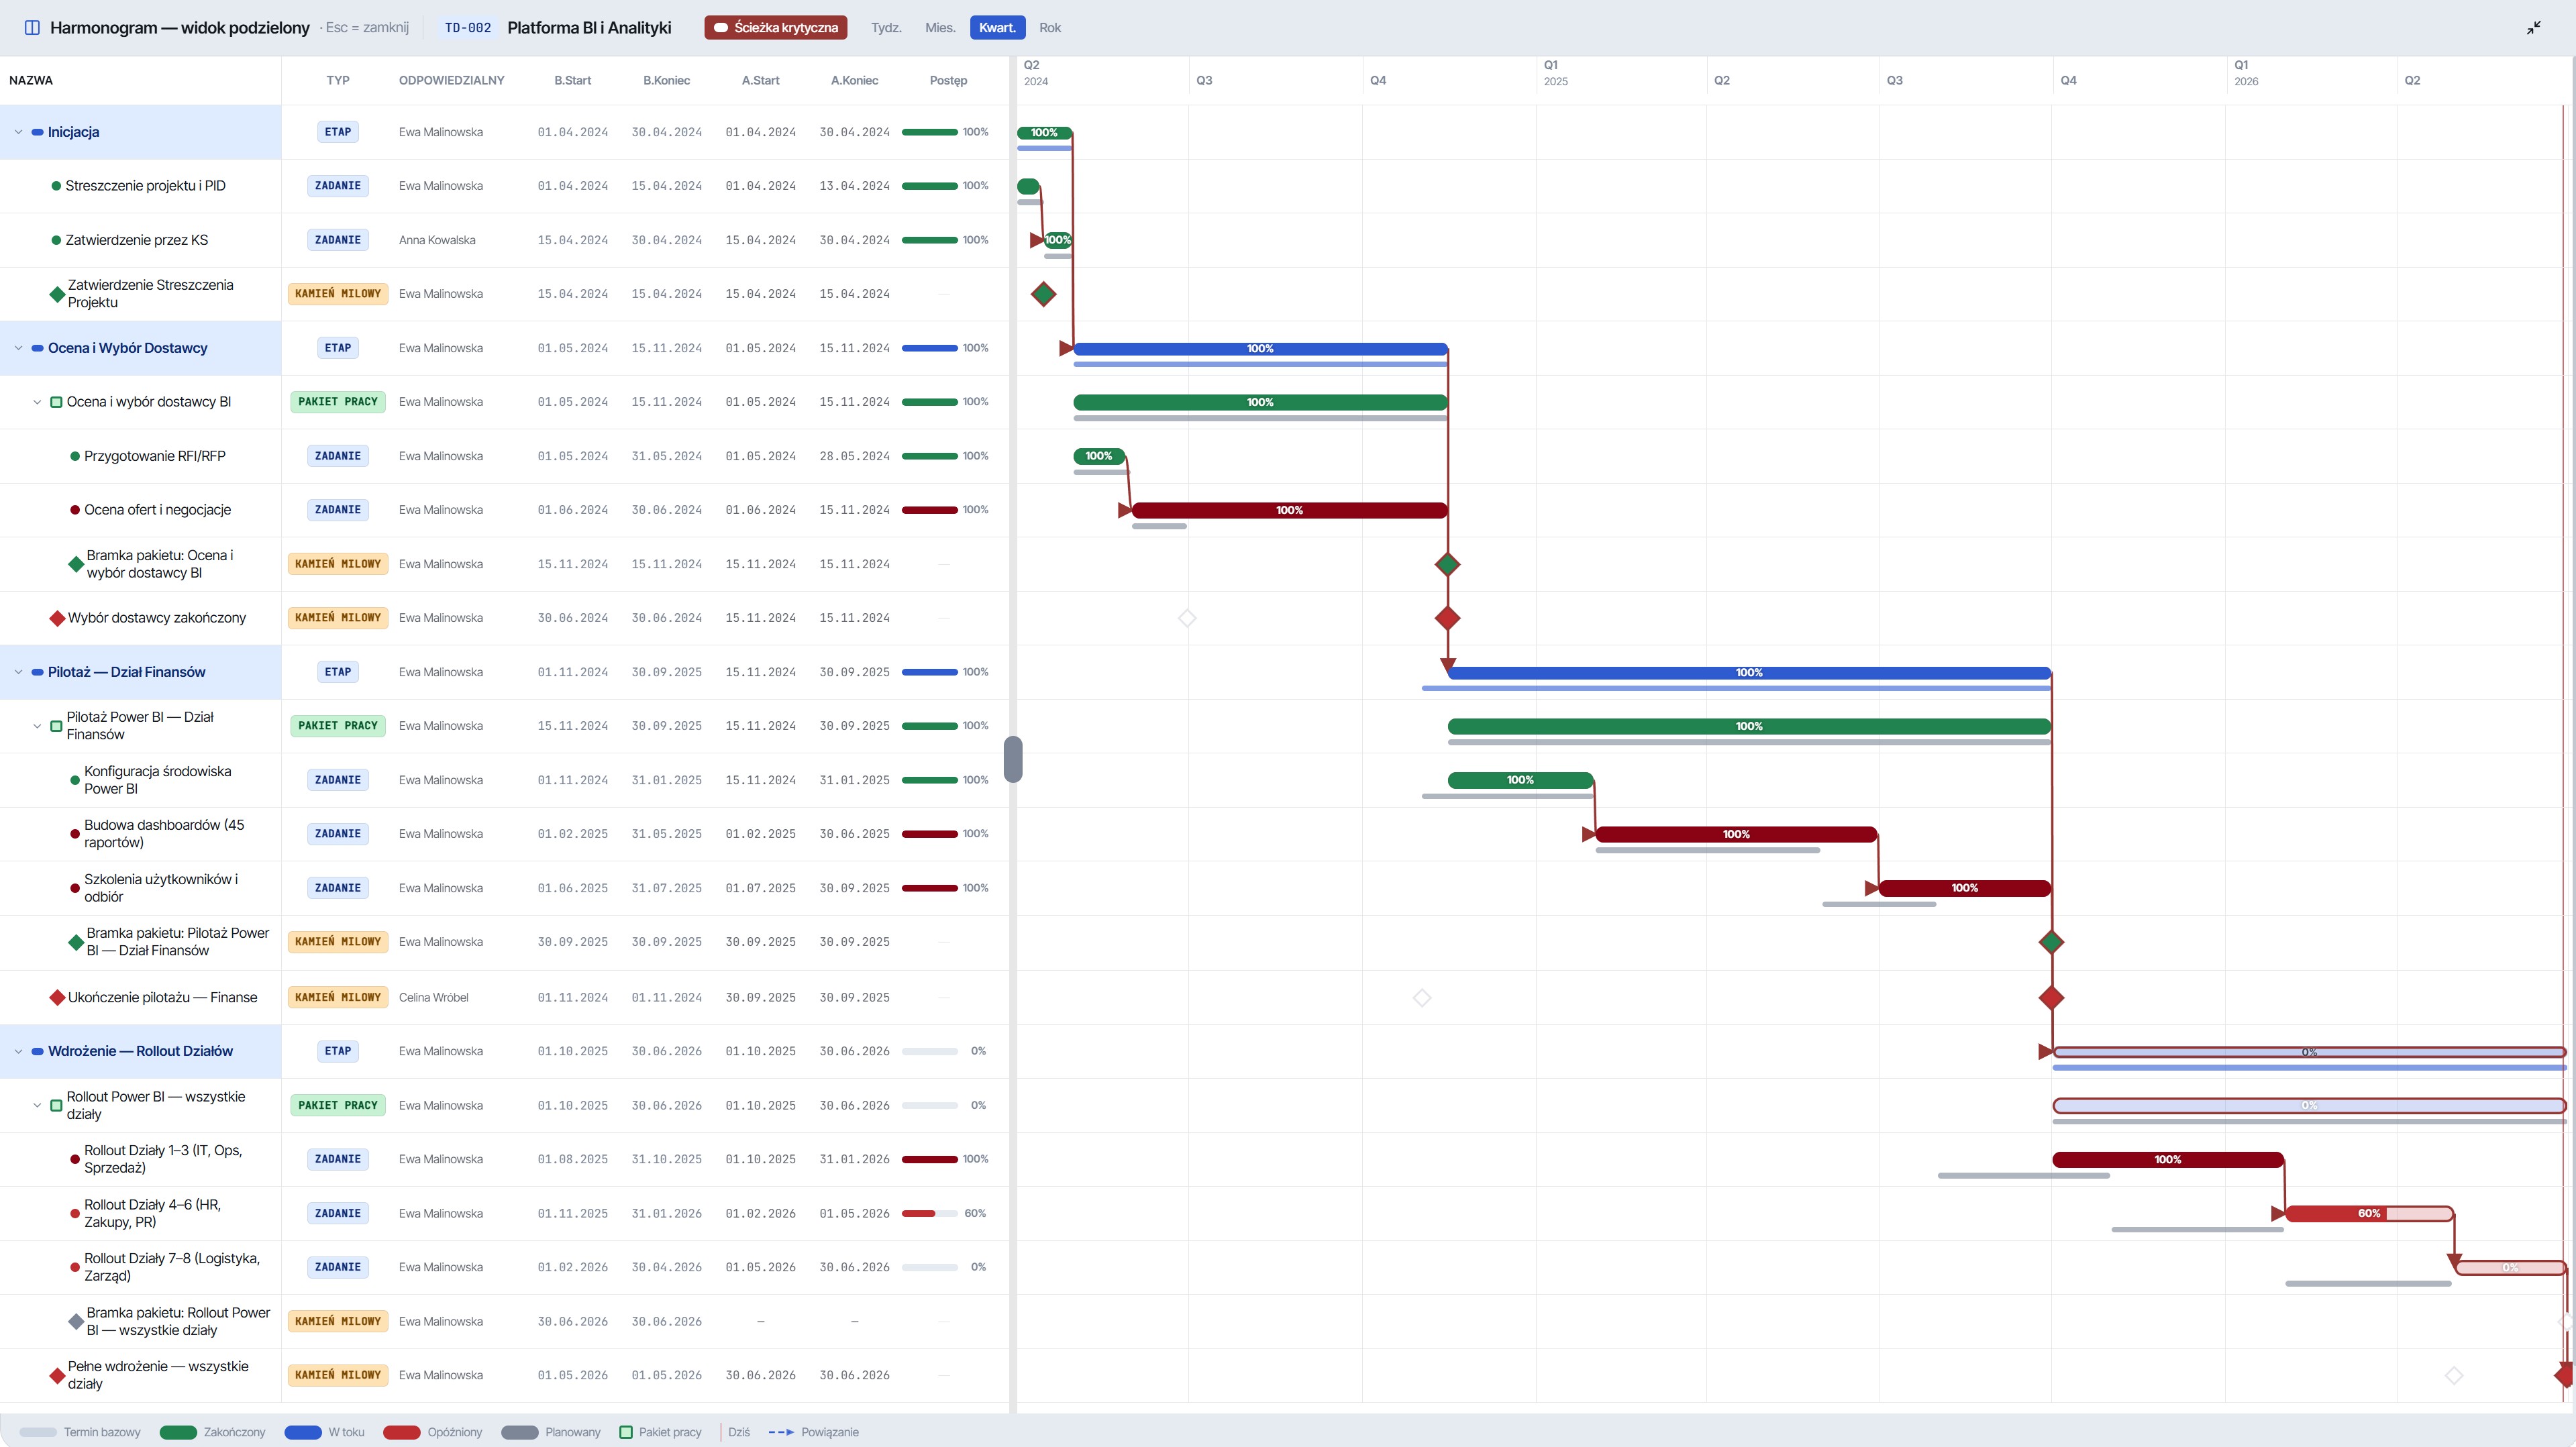This screenshot has height=1447, width=2576.
Task: Click the TYP column header
Action: coord(338,80)
